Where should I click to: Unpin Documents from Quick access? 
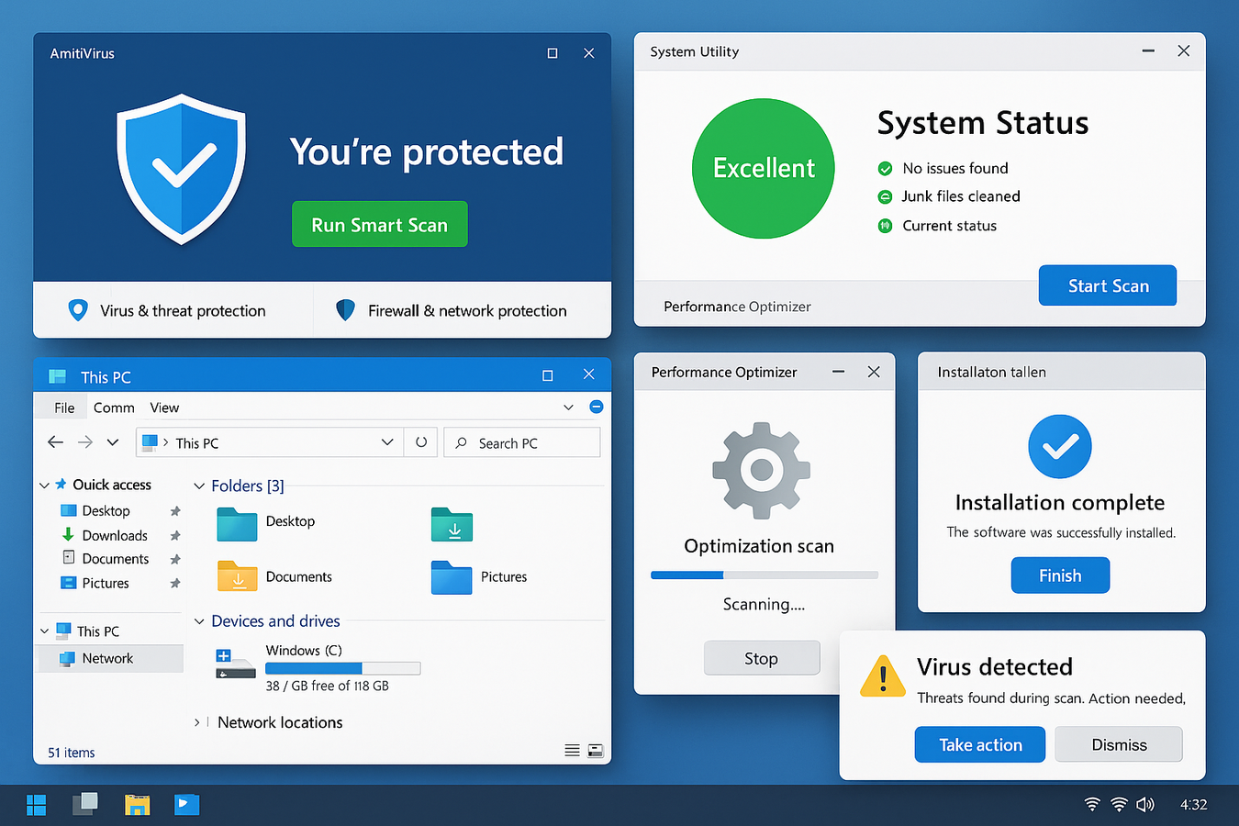(x=174, y=558)
